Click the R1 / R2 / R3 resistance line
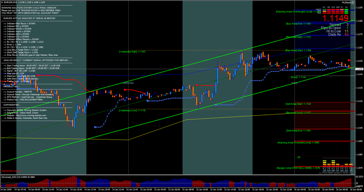This screenshot has height=192, width=364. [x=24, y=42]
